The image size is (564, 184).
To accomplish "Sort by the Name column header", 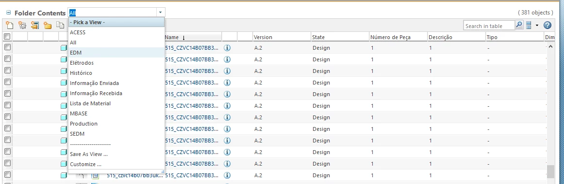I will (x=193, y=37).
